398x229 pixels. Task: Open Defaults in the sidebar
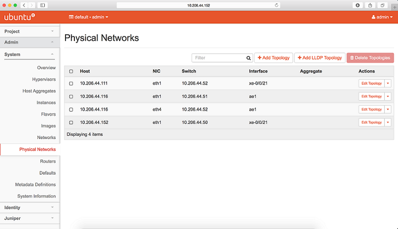[x=48, y=173]
